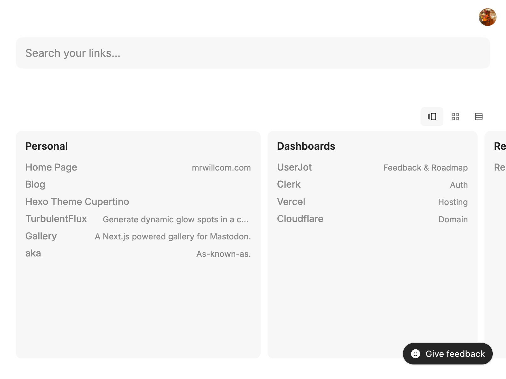The height and width of the screenshot is (379, 506).
Task: Open the user profile avatar
Action: 487,16
